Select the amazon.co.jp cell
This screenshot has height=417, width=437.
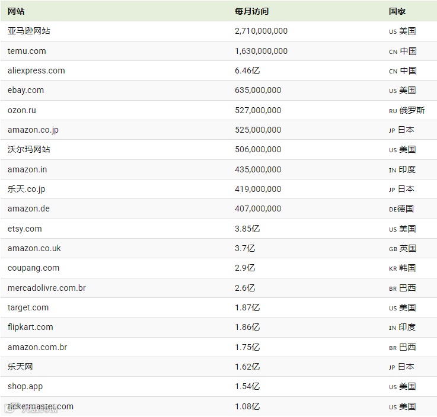coord(33,130)
